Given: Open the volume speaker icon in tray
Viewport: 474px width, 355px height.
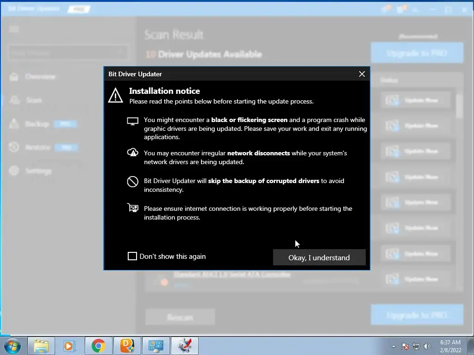Looking at the screenshot, I should pos(427,346).
